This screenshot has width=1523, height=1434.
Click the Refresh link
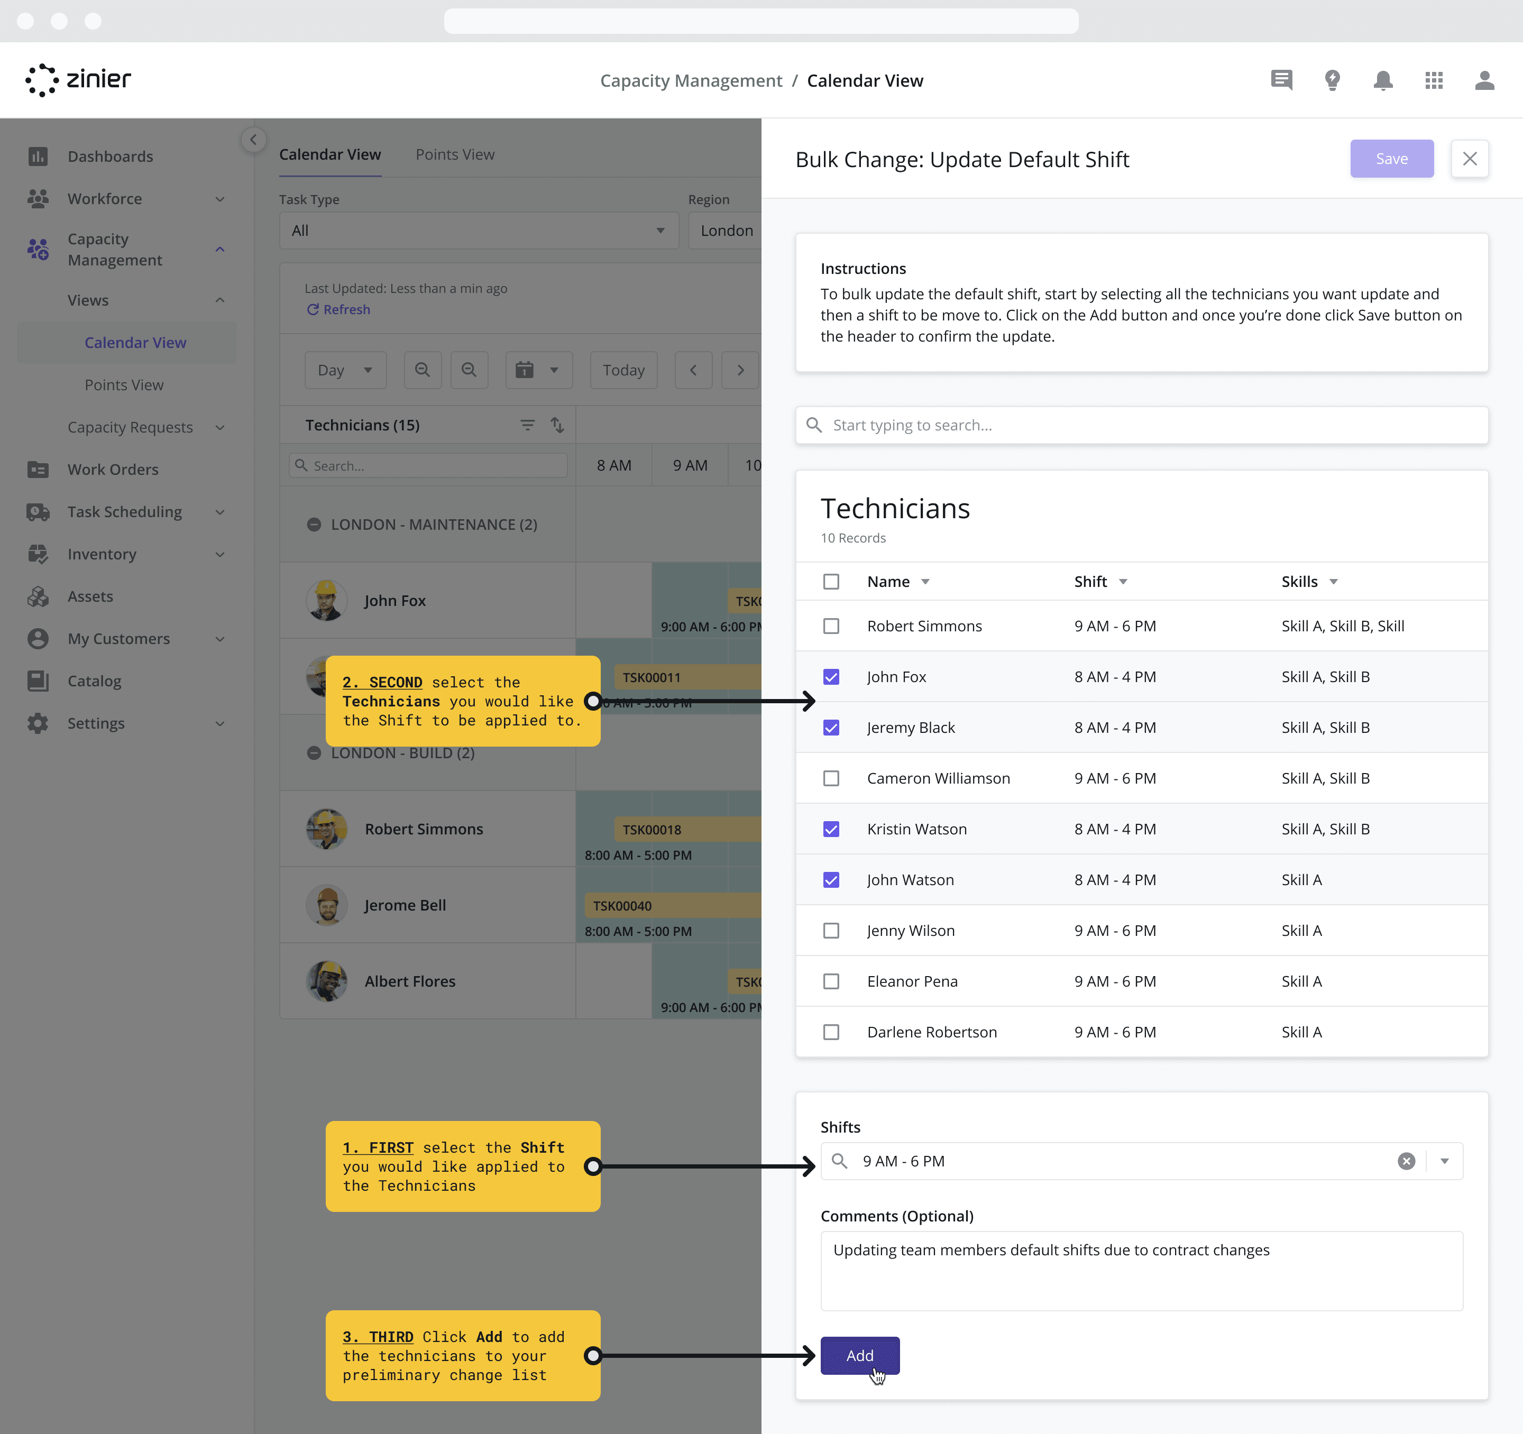[x=338, y=309]
